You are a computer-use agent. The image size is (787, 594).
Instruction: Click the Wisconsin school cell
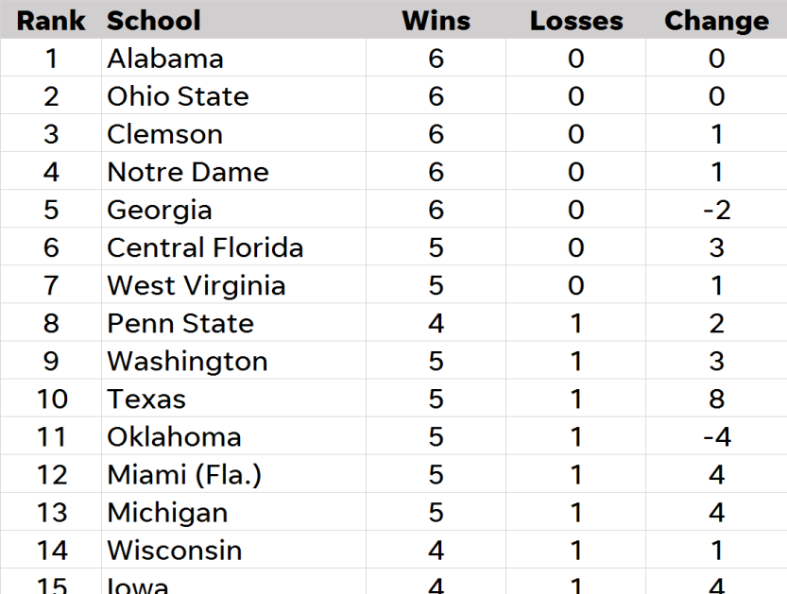[234, 550]
